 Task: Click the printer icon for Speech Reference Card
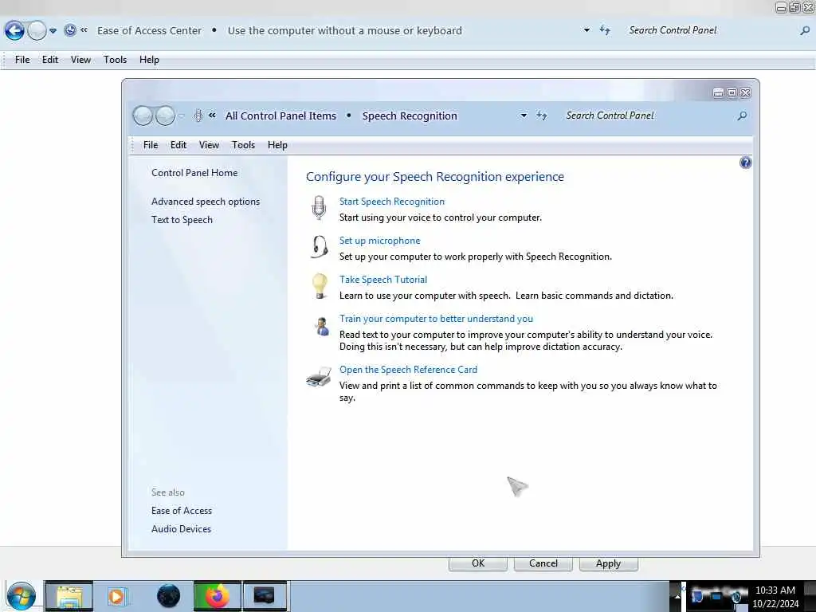[319, 377]
